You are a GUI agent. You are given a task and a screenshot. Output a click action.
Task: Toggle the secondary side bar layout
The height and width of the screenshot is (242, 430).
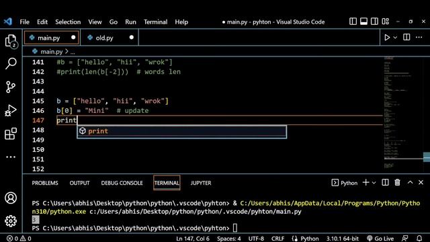click(x=374, y=22)
